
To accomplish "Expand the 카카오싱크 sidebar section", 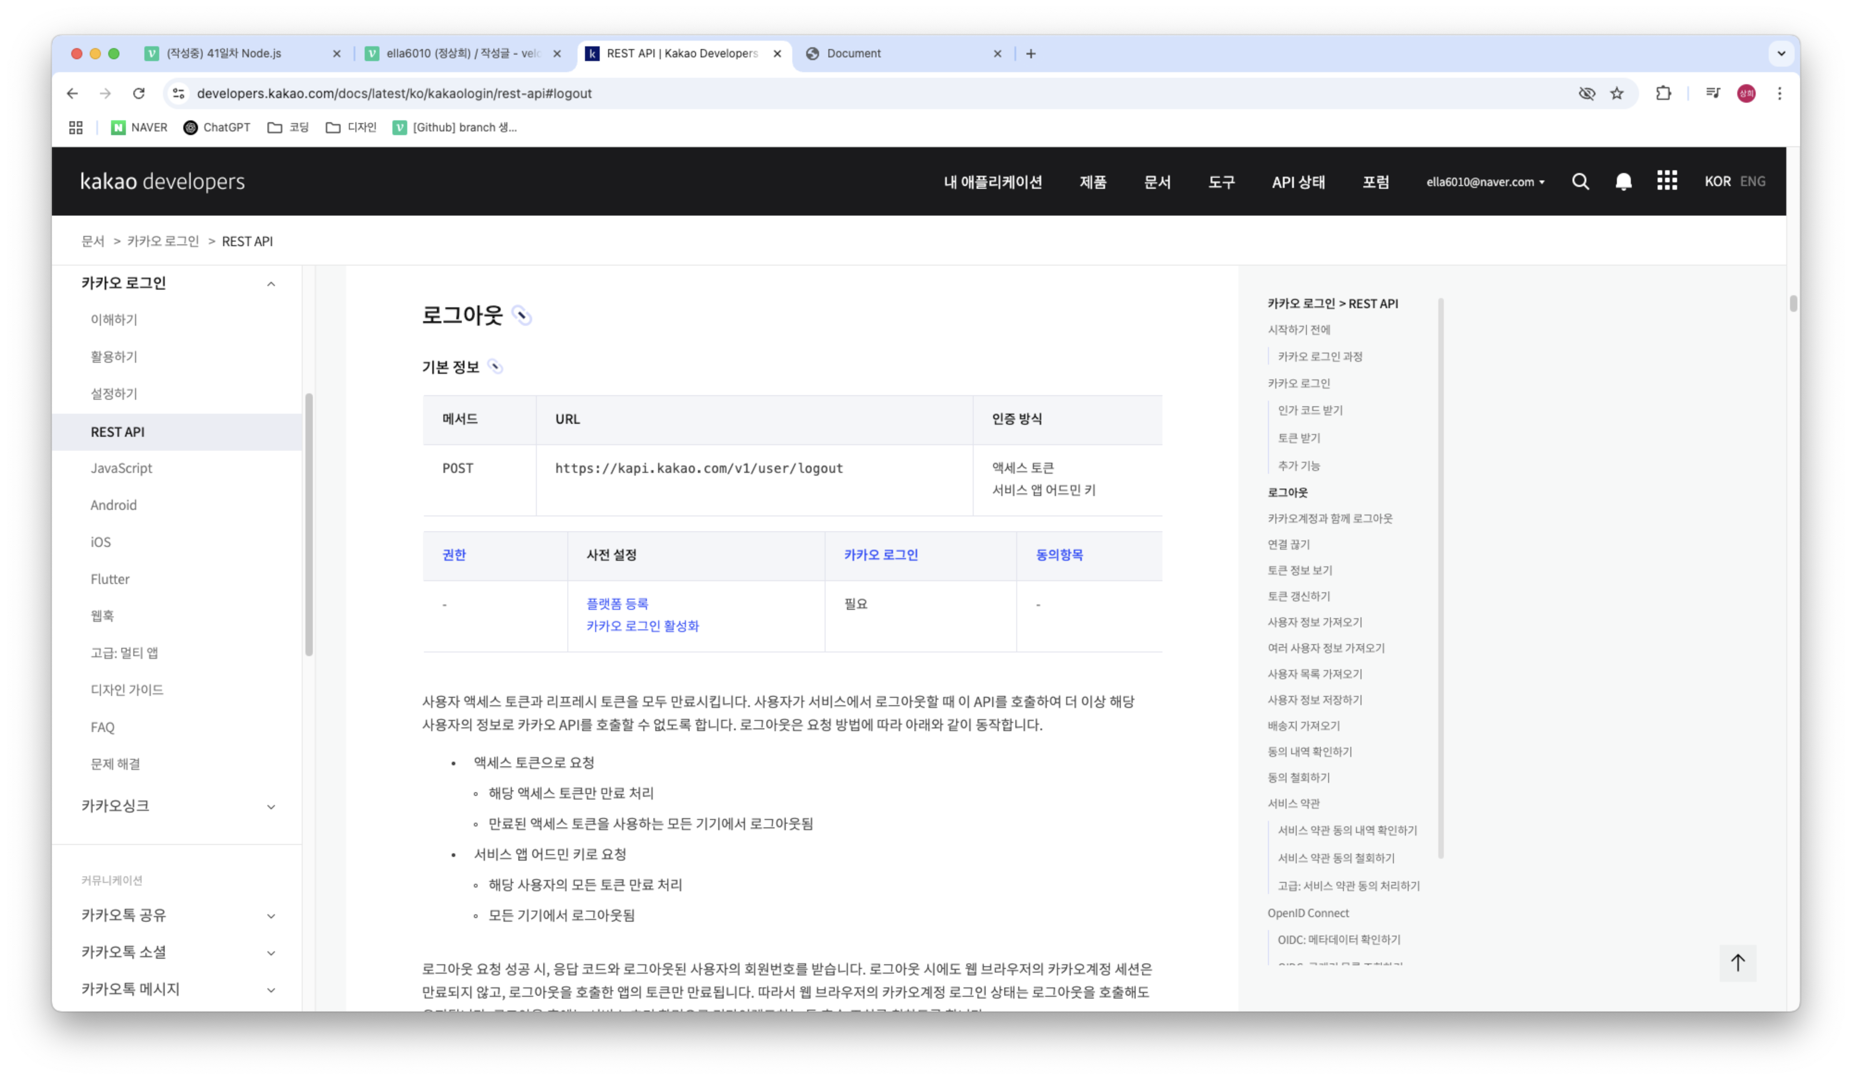I will 271,807.
